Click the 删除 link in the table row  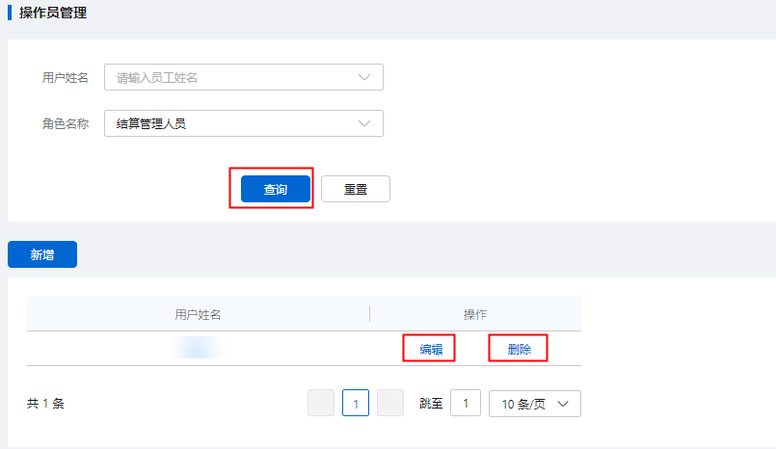pyautogui.click(x=520, y=349)
